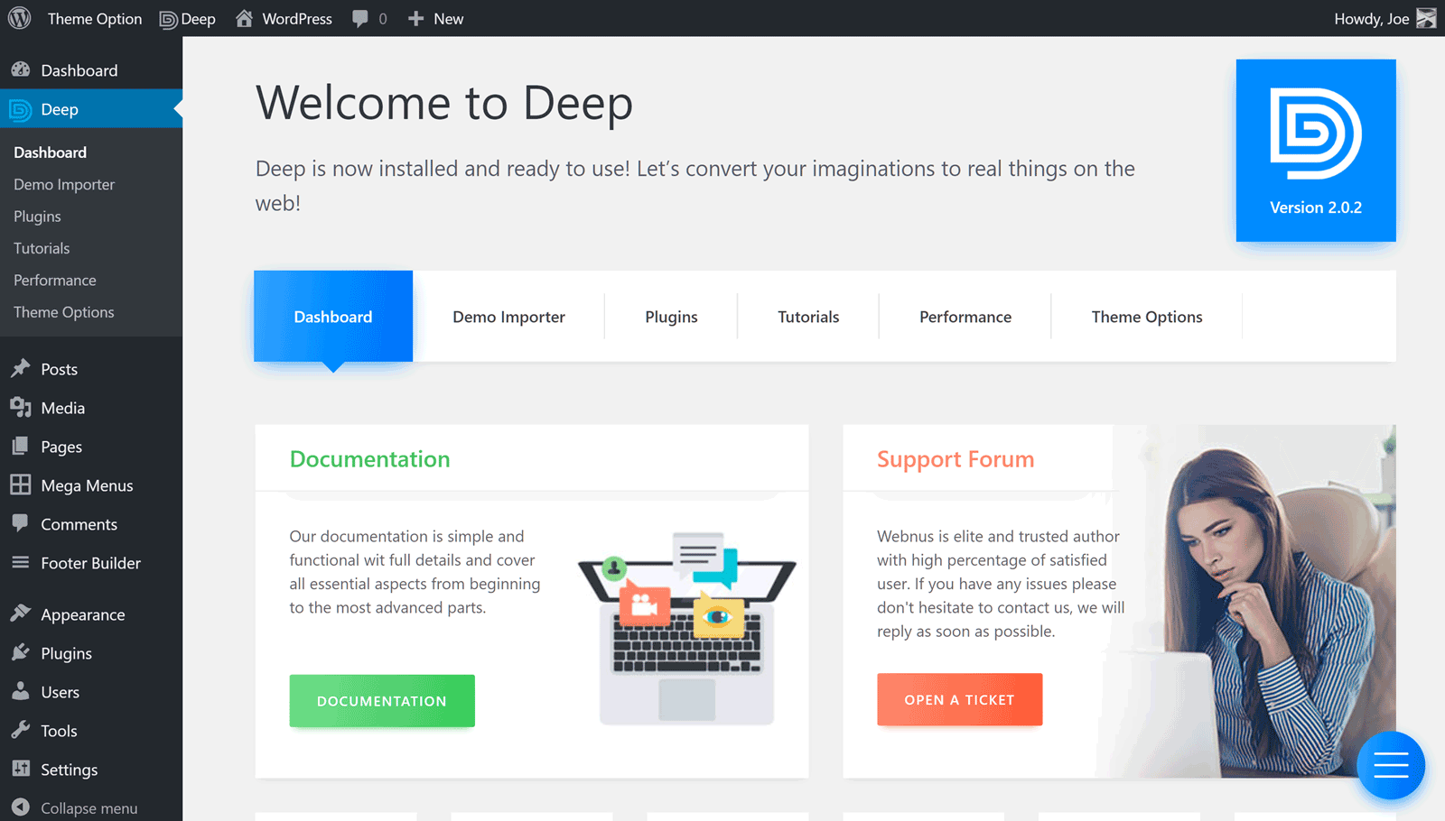Click the Plugins plug icon in sidebar

21,652
